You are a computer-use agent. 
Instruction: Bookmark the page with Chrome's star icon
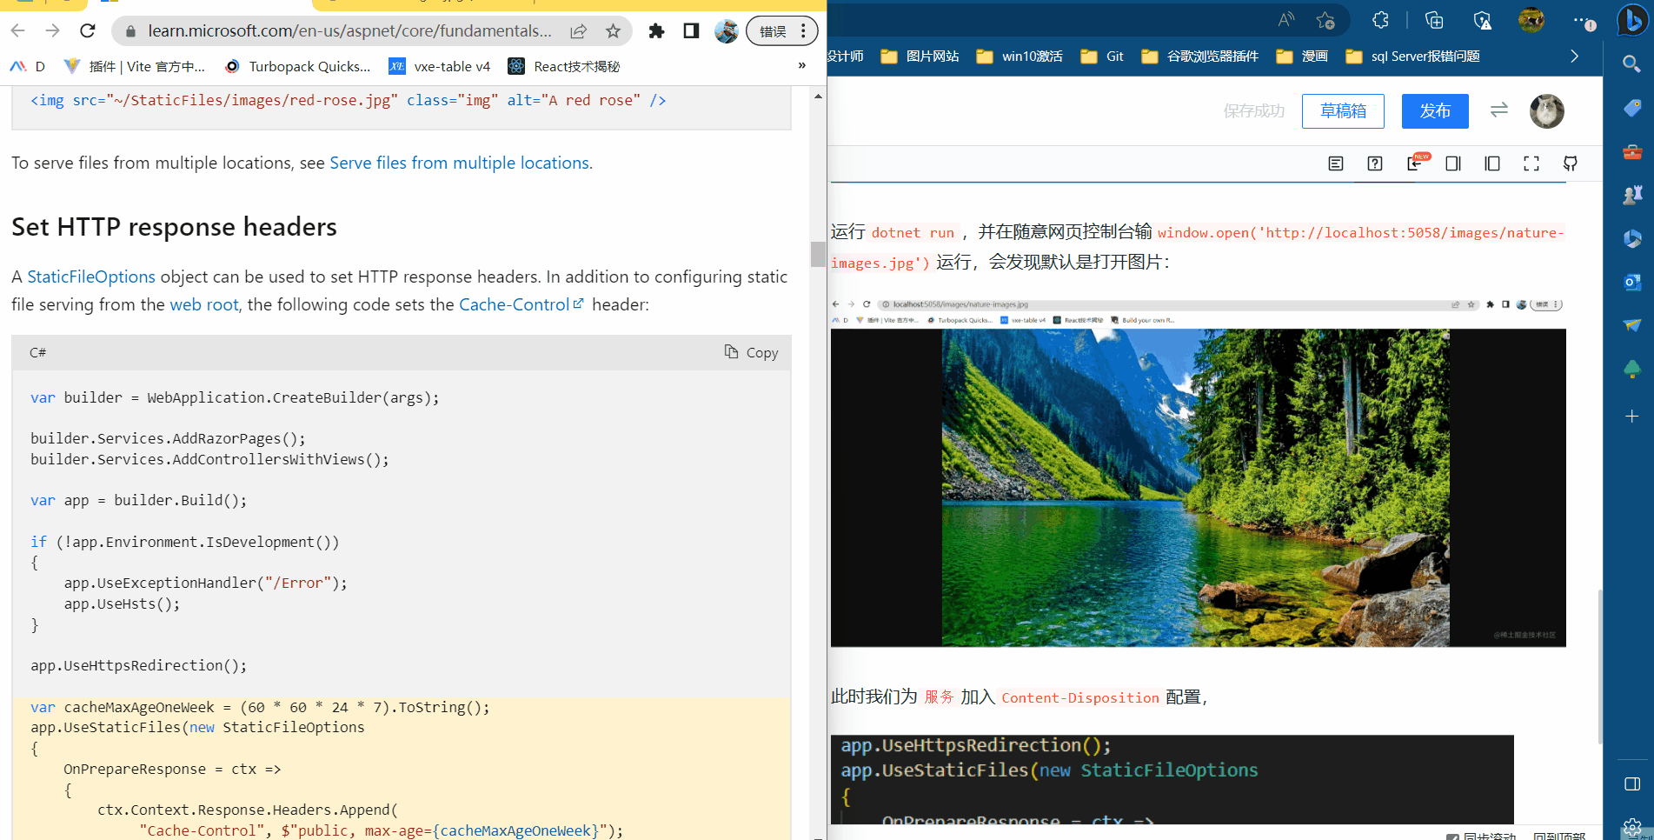point(613,31)
